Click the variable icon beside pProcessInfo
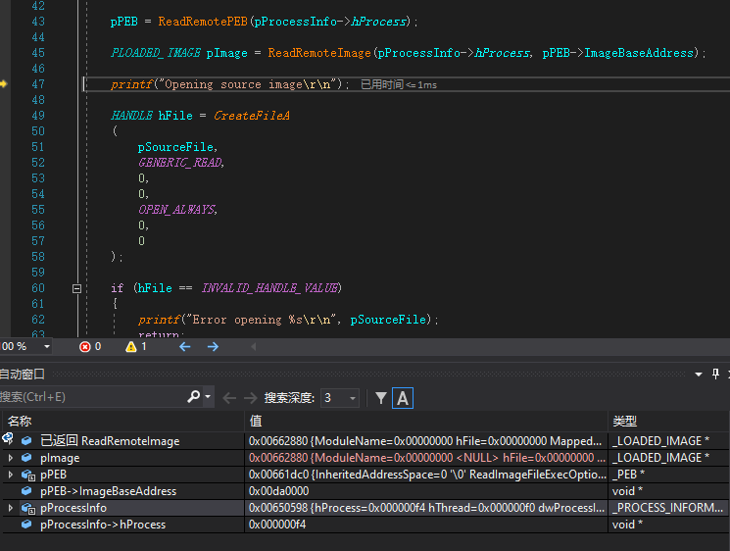 coord(28,508)
